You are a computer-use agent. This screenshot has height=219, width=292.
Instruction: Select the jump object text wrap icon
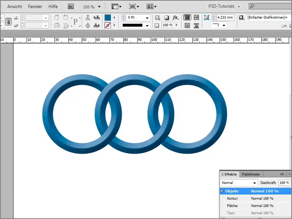point(196,25)
